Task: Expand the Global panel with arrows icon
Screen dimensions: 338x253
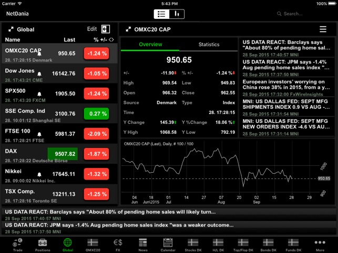Action: (11, 29)
